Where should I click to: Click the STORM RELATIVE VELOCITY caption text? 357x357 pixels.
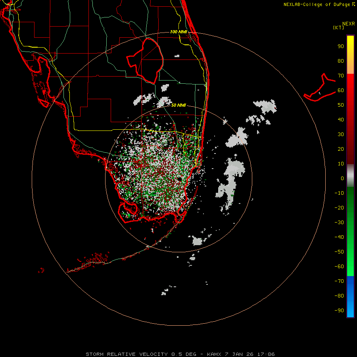127,354
